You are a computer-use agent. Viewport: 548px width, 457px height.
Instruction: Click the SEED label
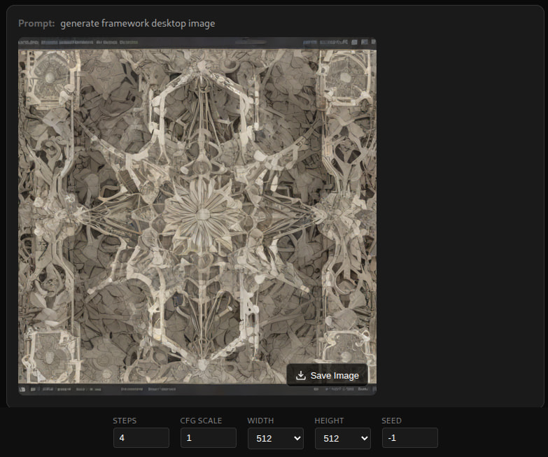(391, 421)
